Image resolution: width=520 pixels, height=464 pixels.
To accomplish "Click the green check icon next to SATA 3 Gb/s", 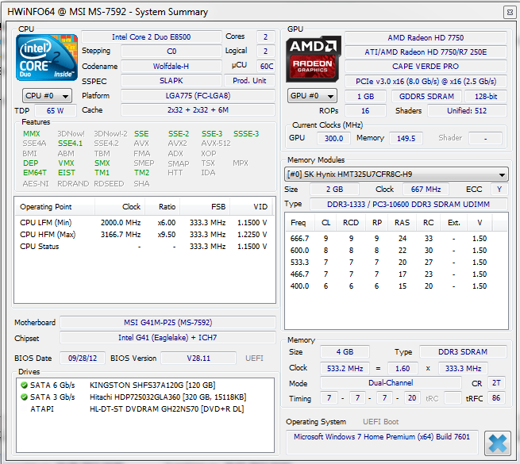I will (x=24, y=397).
